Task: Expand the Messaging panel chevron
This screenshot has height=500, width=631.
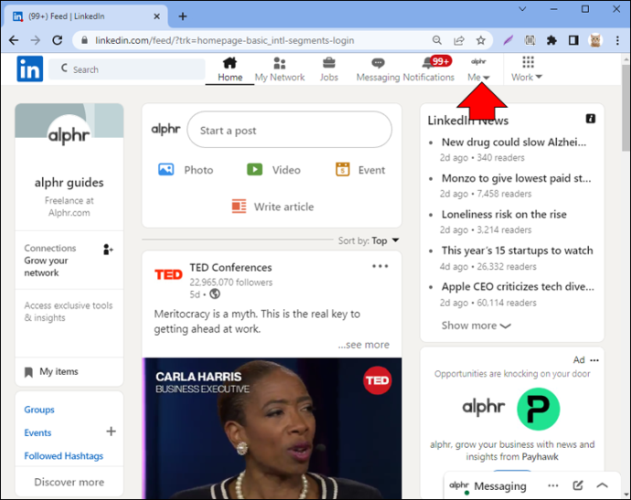Action: 602,485
